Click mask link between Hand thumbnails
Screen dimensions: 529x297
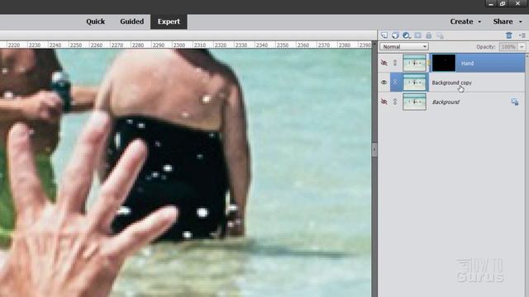coord(429,63)
